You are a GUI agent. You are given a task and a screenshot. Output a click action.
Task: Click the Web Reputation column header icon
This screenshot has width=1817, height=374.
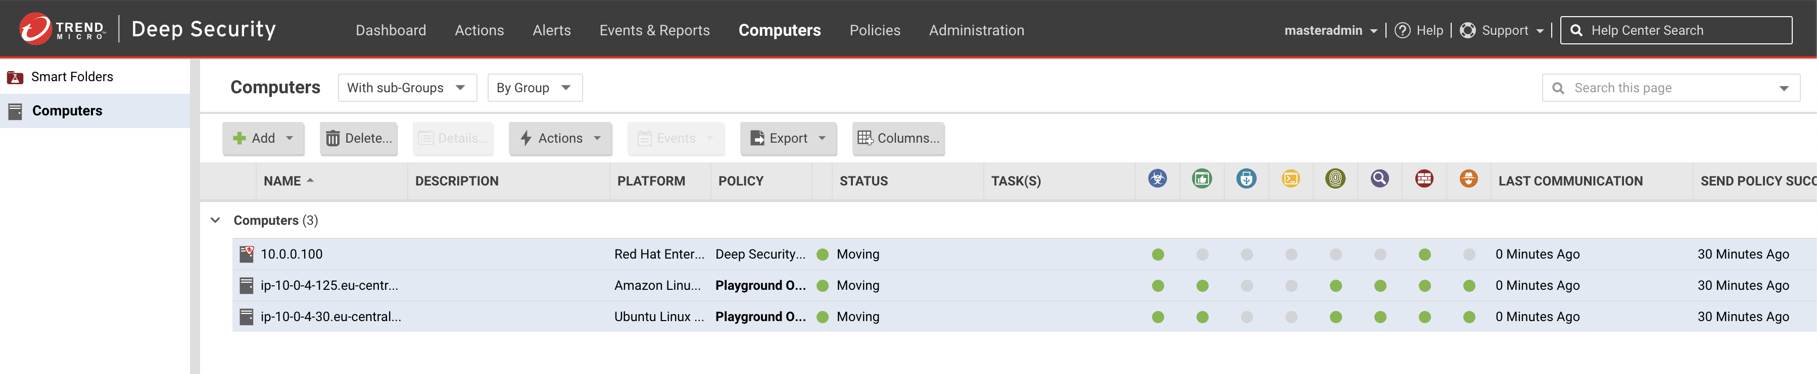coord(1202,178)
